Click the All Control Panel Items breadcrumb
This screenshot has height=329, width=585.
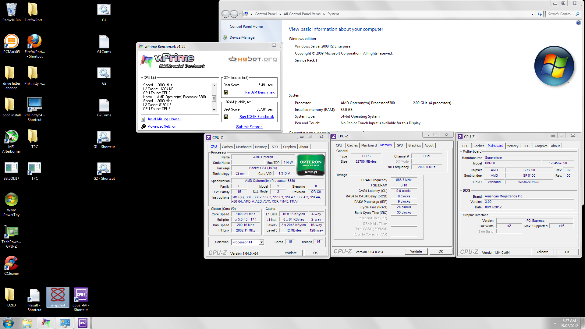coord(302,14)
